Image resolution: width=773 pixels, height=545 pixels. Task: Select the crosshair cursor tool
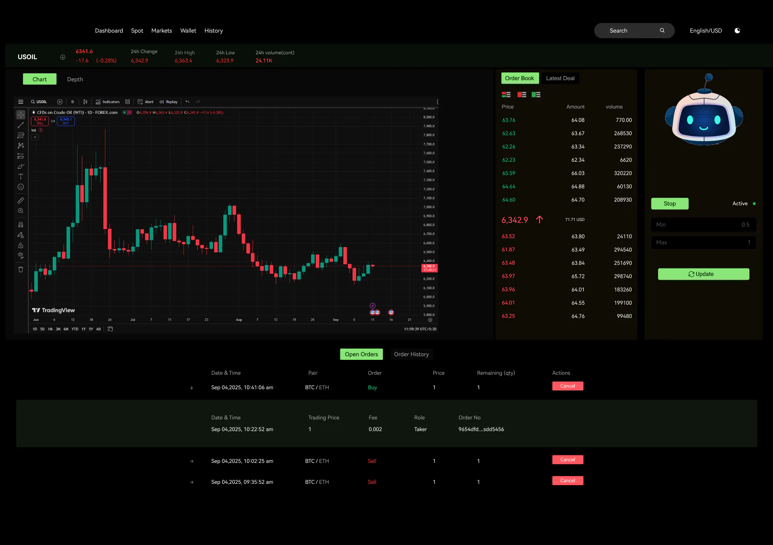(x=21, y=115)
